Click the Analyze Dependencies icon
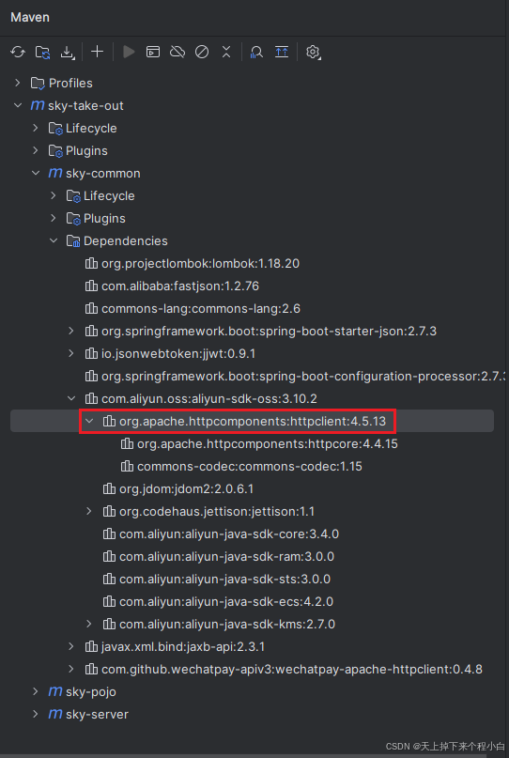The height and width of the screenshot is (758, 509). coord(256,52)
